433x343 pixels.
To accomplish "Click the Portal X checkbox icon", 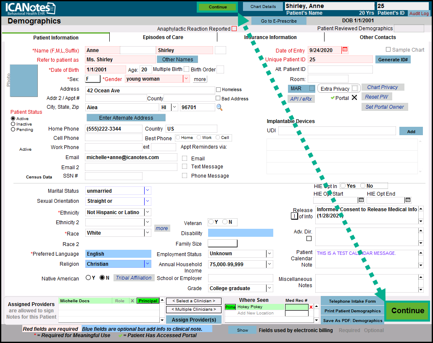I will (354, 97).
